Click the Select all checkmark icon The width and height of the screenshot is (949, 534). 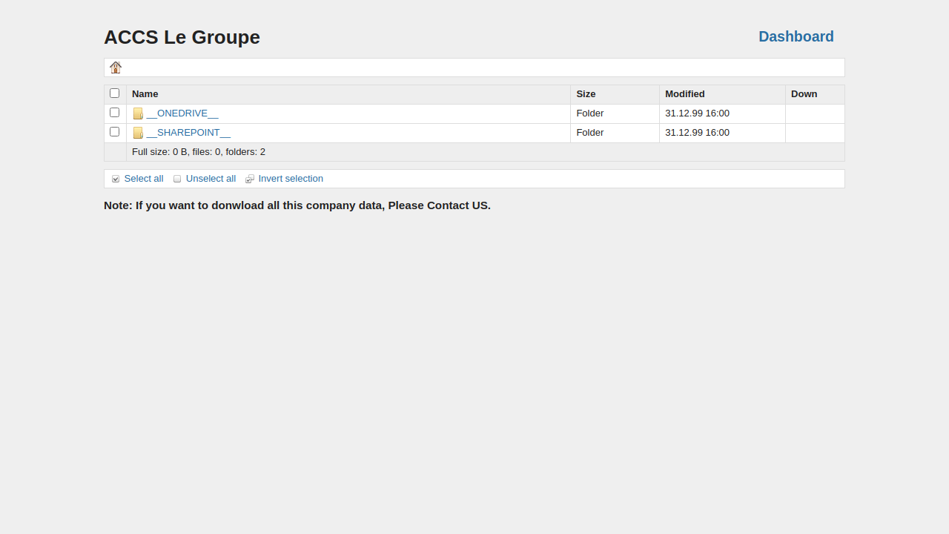[116, 179]
